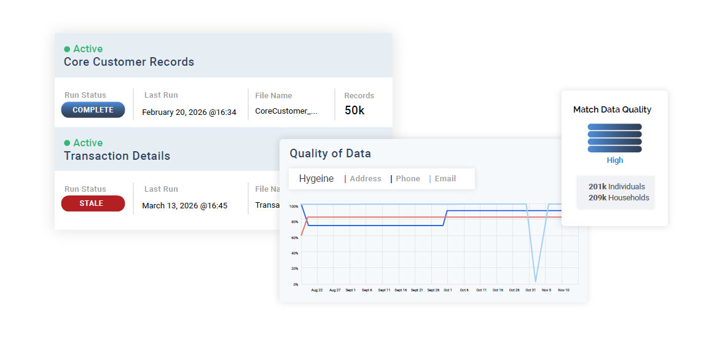
Task: Click the Email line dip near Oct 31
Action: point(536,281)
